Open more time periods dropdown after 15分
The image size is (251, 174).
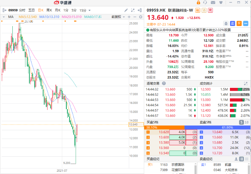(89, 10)
